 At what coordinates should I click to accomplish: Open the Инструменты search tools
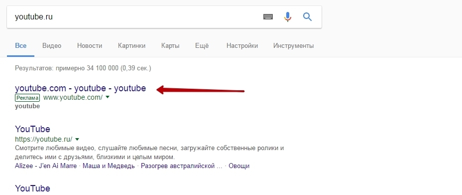[293, 46]
